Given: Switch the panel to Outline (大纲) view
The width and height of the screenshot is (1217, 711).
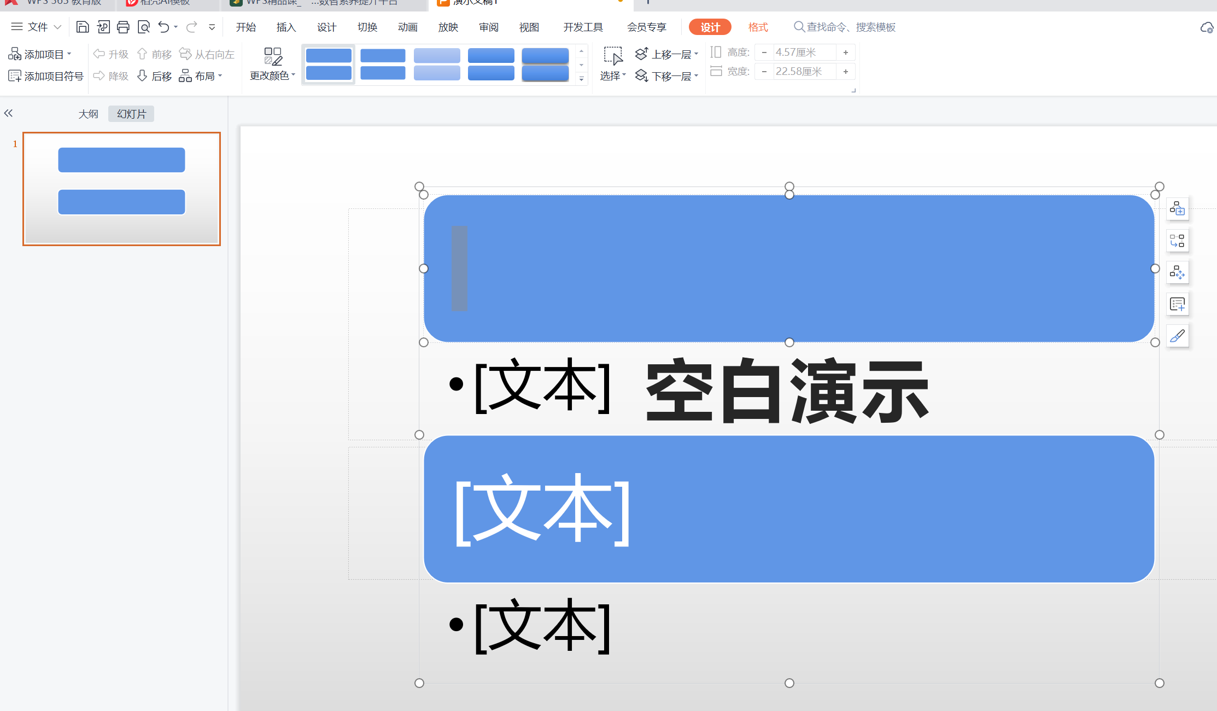Looking at the screenshot, I should point(88,114).
